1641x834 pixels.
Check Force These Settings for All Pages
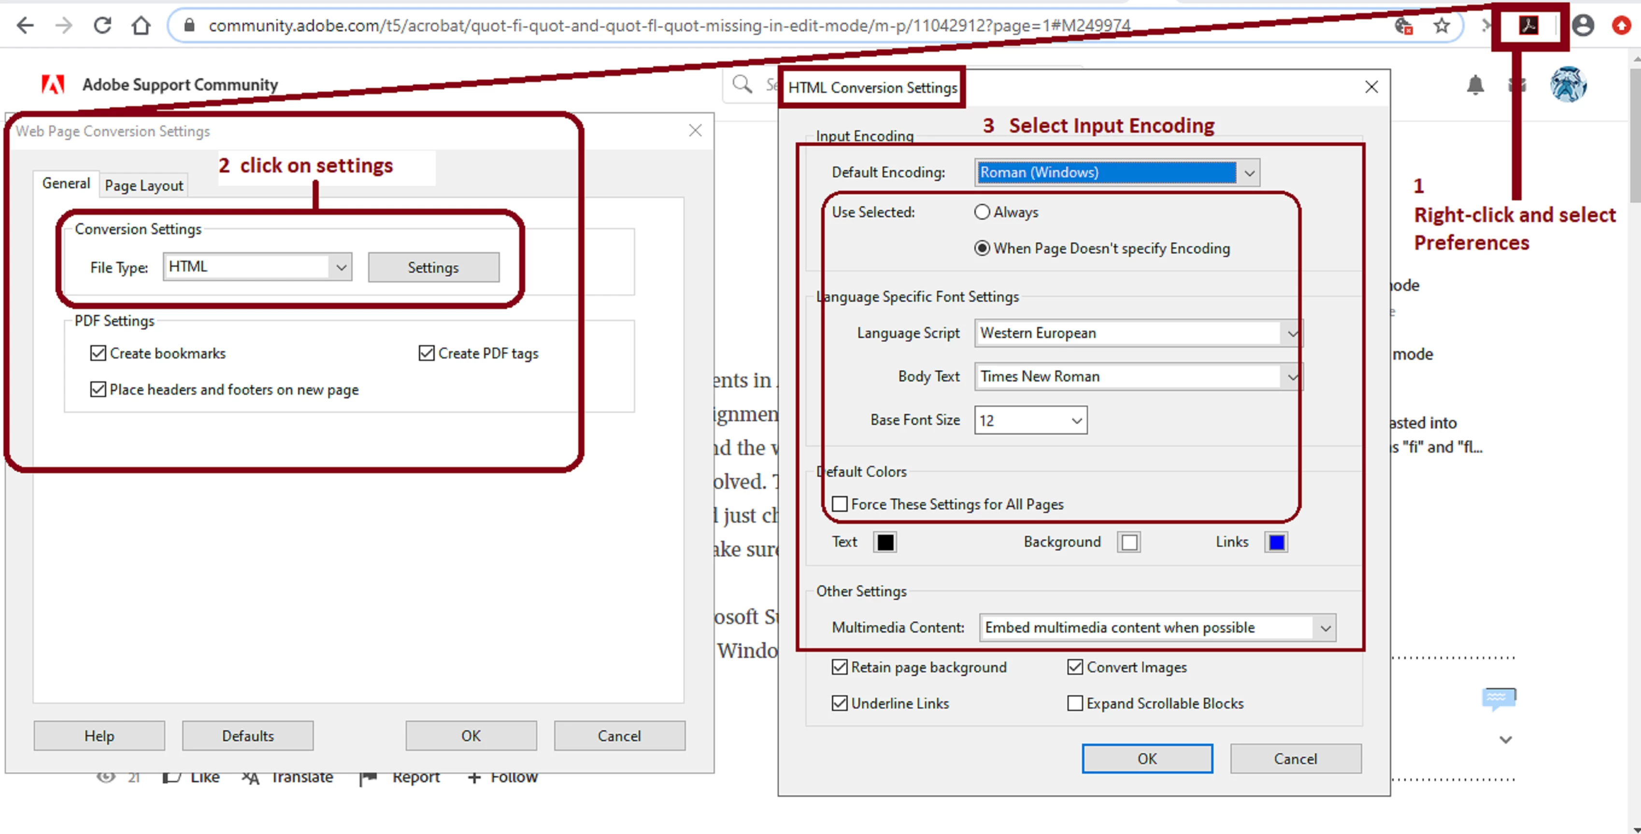click(x=840, y=504)
